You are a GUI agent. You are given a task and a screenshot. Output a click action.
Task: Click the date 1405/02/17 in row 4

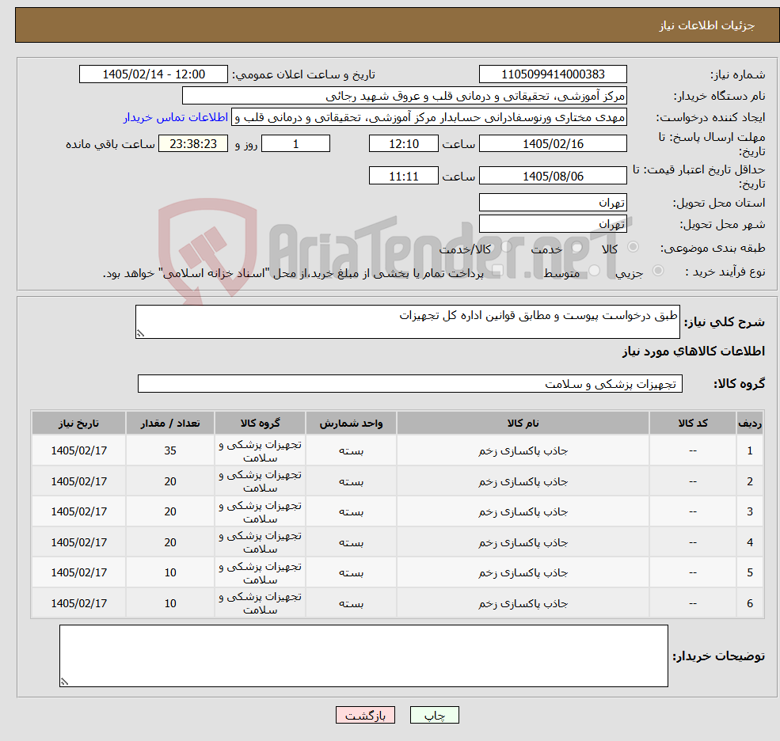(x=78, y=542)
